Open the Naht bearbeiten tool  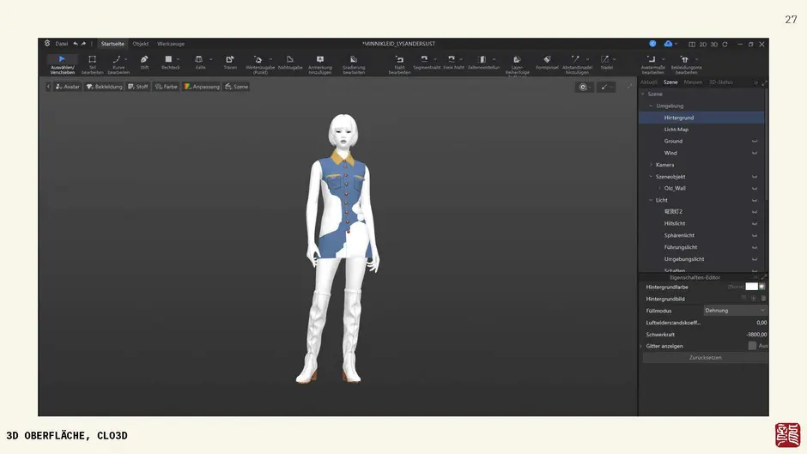[x=399, y=62]
